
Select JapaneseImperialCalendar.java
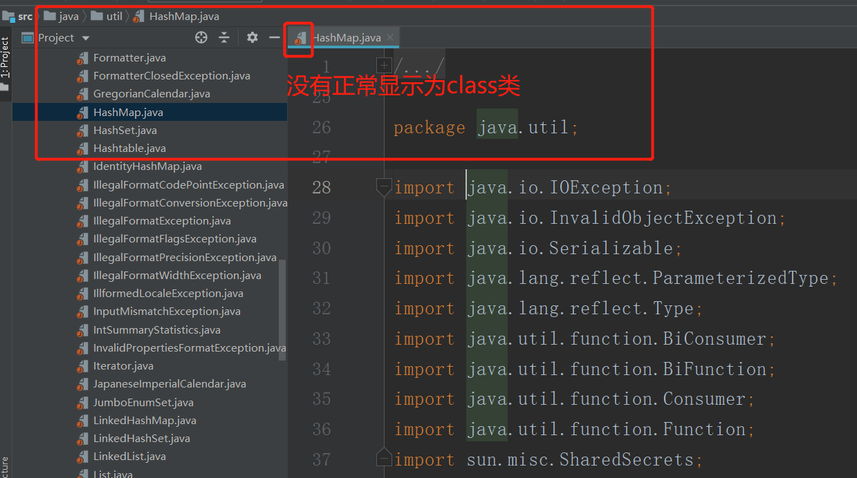(169, 384)
